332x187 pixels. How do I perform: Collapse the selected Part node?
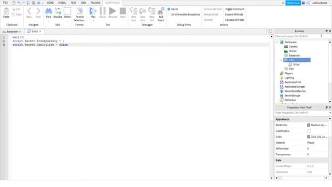[x=281, y=60]
